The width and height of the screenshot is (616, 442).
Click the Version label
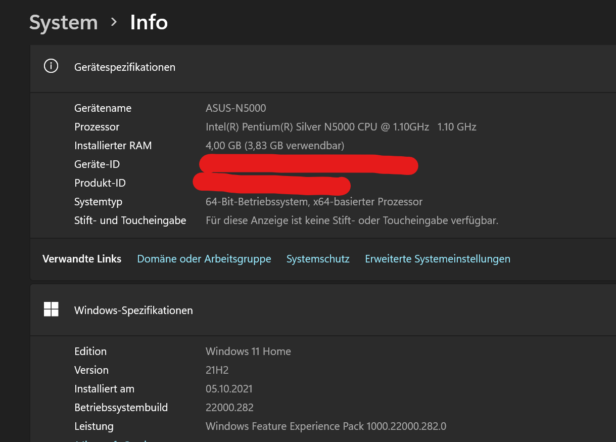click(x=91, y=370)
